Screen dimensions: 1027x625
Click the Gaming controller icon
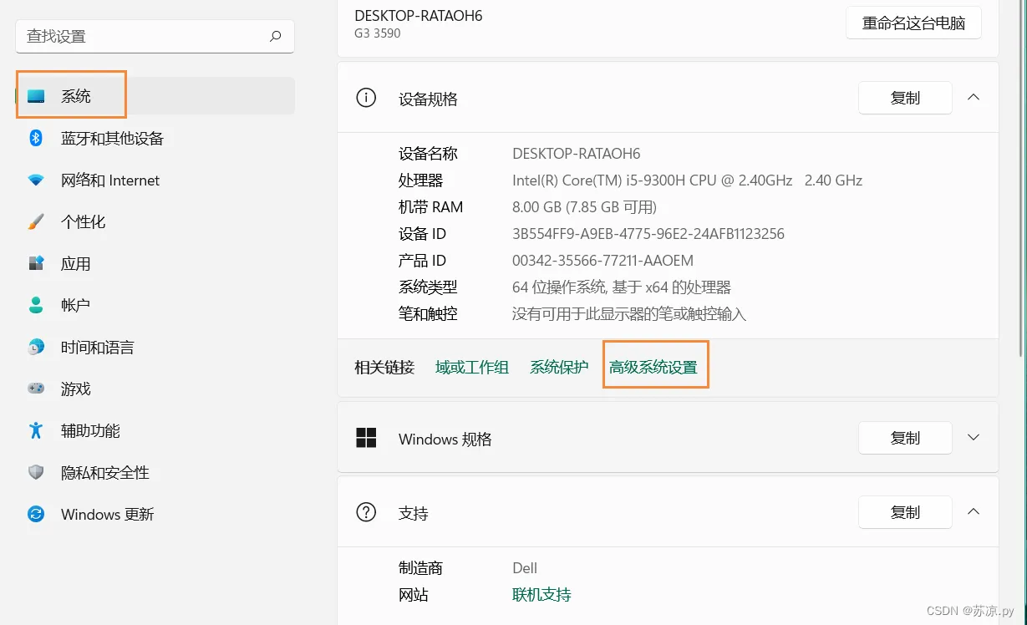click(36, 389)
